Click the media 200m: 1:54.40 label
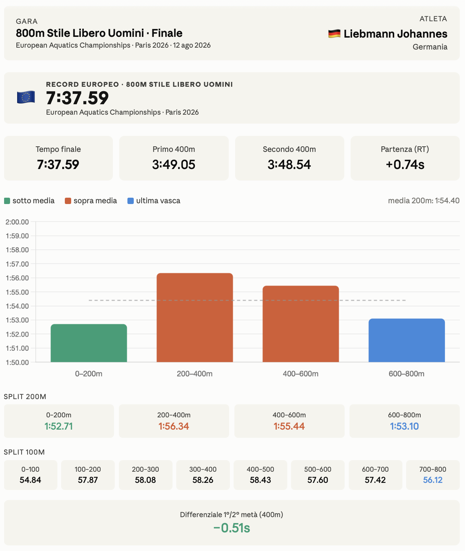The width and height of the screenshot is (465, 551). [424, 201]
